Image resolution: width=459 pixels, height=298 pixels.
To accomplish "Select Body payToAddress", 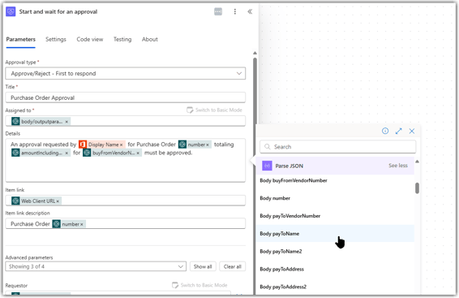I will 335,269.
